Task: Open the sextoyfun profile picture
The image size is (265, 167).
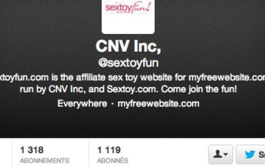Action: 128,17
